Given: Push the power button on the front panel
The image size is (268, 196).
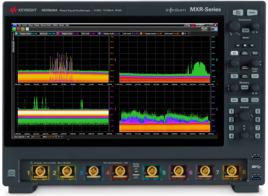Looking at the screenshot, I should coord(12,173).
